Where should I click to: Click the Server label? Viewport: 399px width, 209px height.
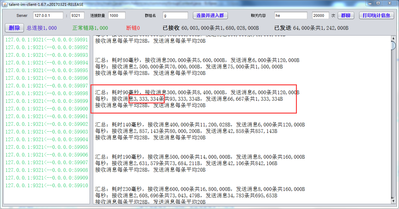click(x=22, y=15)
